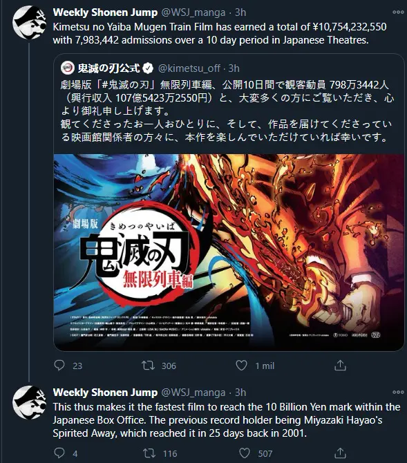Like the first tweet with 1 mil likes
Screen dimensions: 407x463
pyautogui.click(x=242, y=366)
